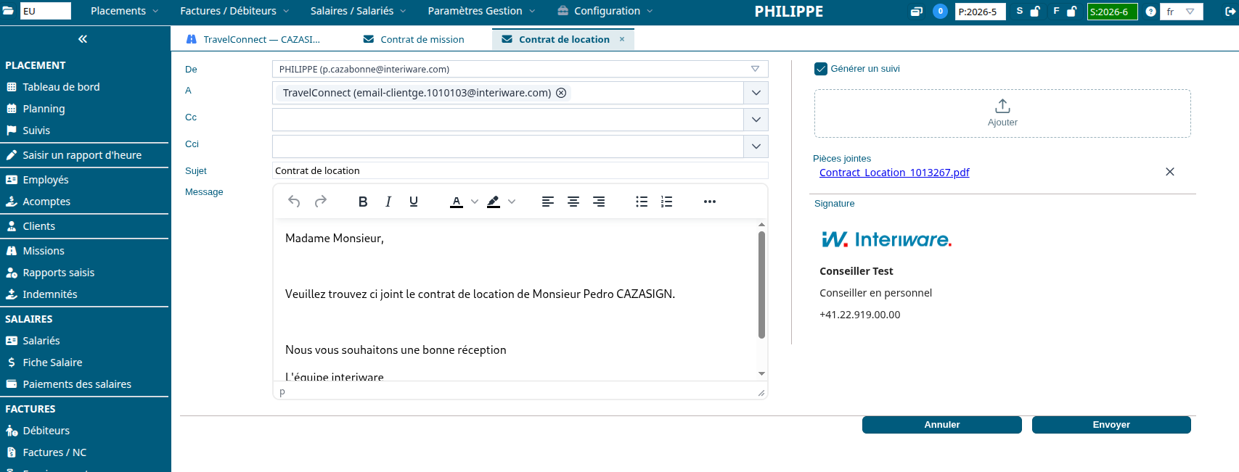Open Paramètres Gestion menu
This screenshot has height=472, width=1239.
(481, 11)
